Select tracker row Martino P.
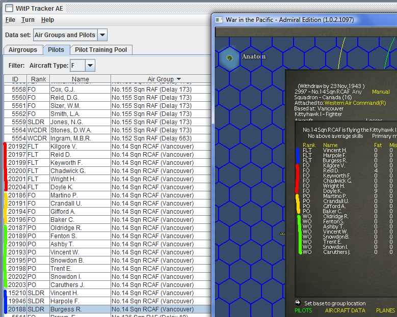Screen dimensions: 397x317 point(108,195)
